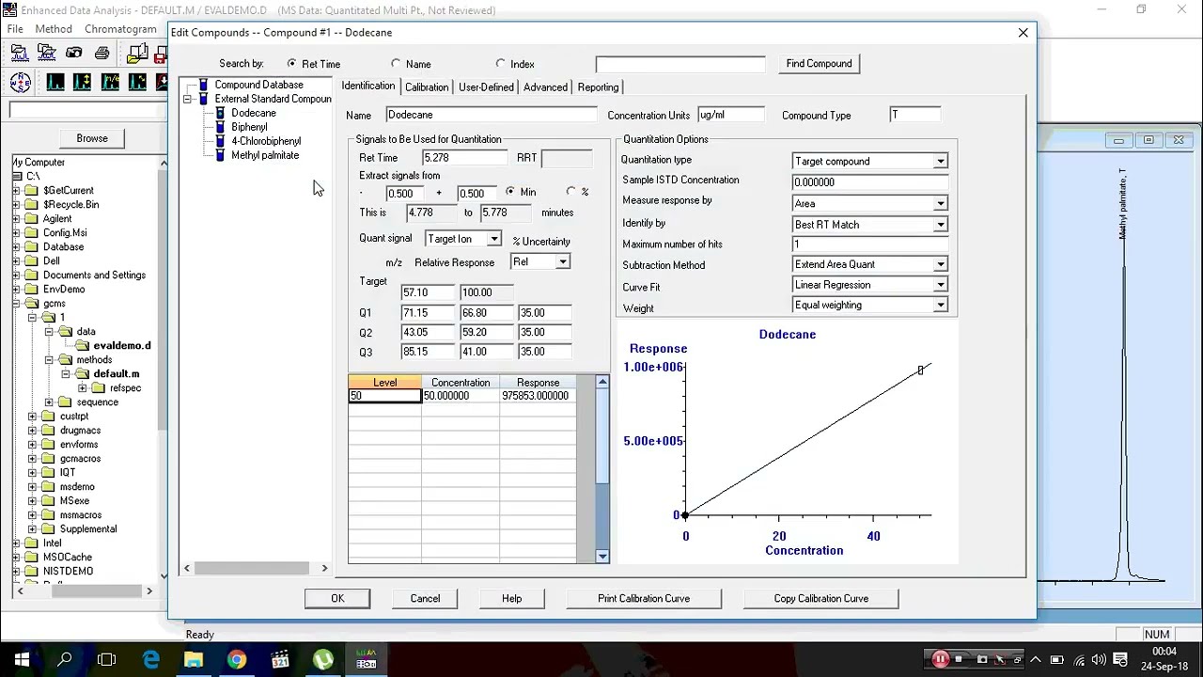Expand the refspec folder node
Screen dimensions: 1203x677
[x=83, y=388]
